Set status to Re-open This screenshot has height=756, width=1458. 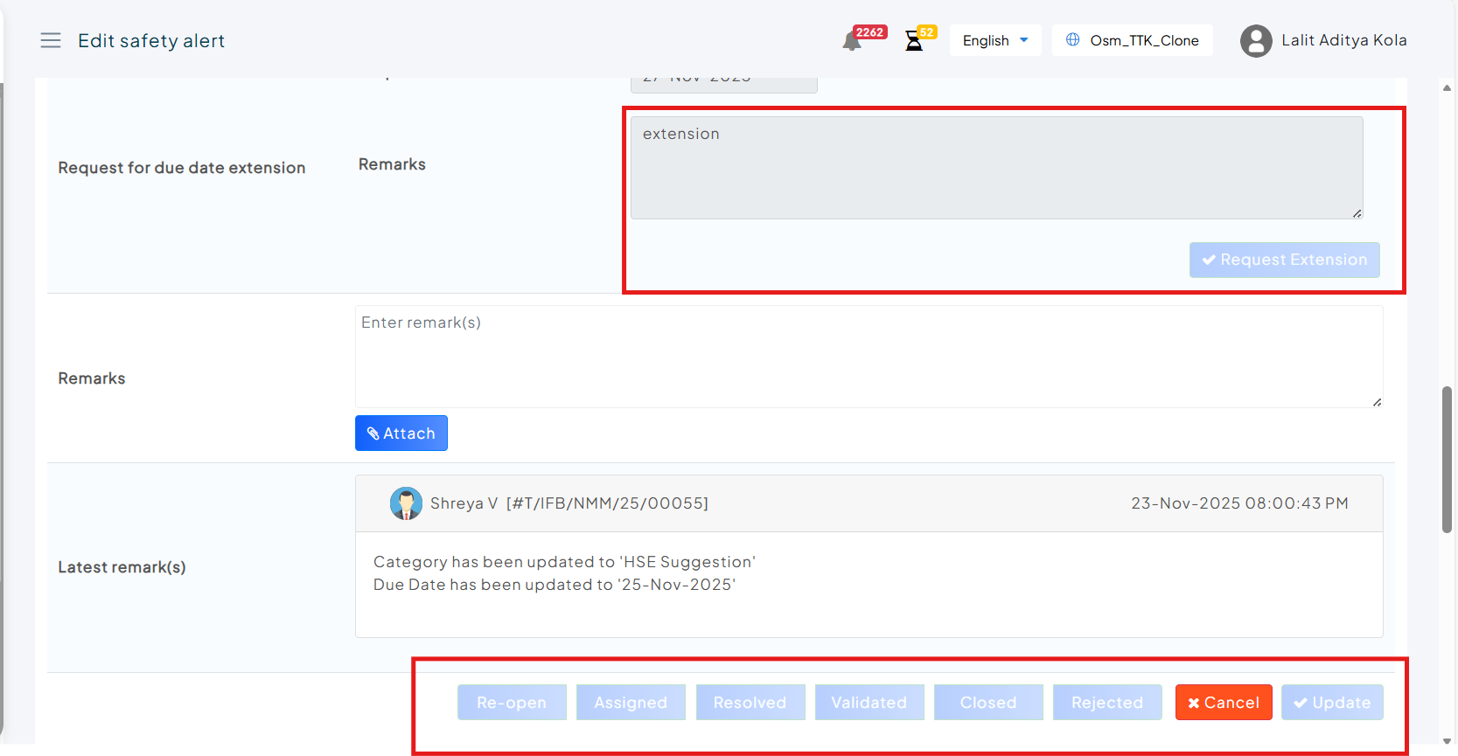pos(512,703)
